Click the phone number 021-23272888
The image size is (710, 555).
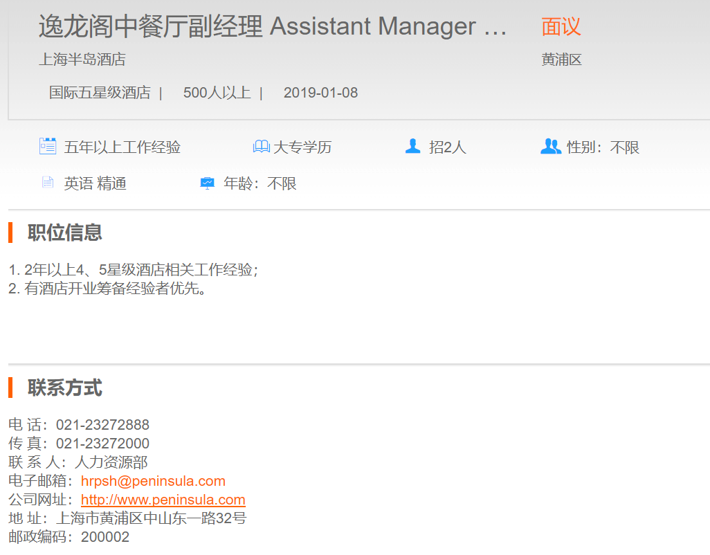pyautogui.click(x=102, y=425)
